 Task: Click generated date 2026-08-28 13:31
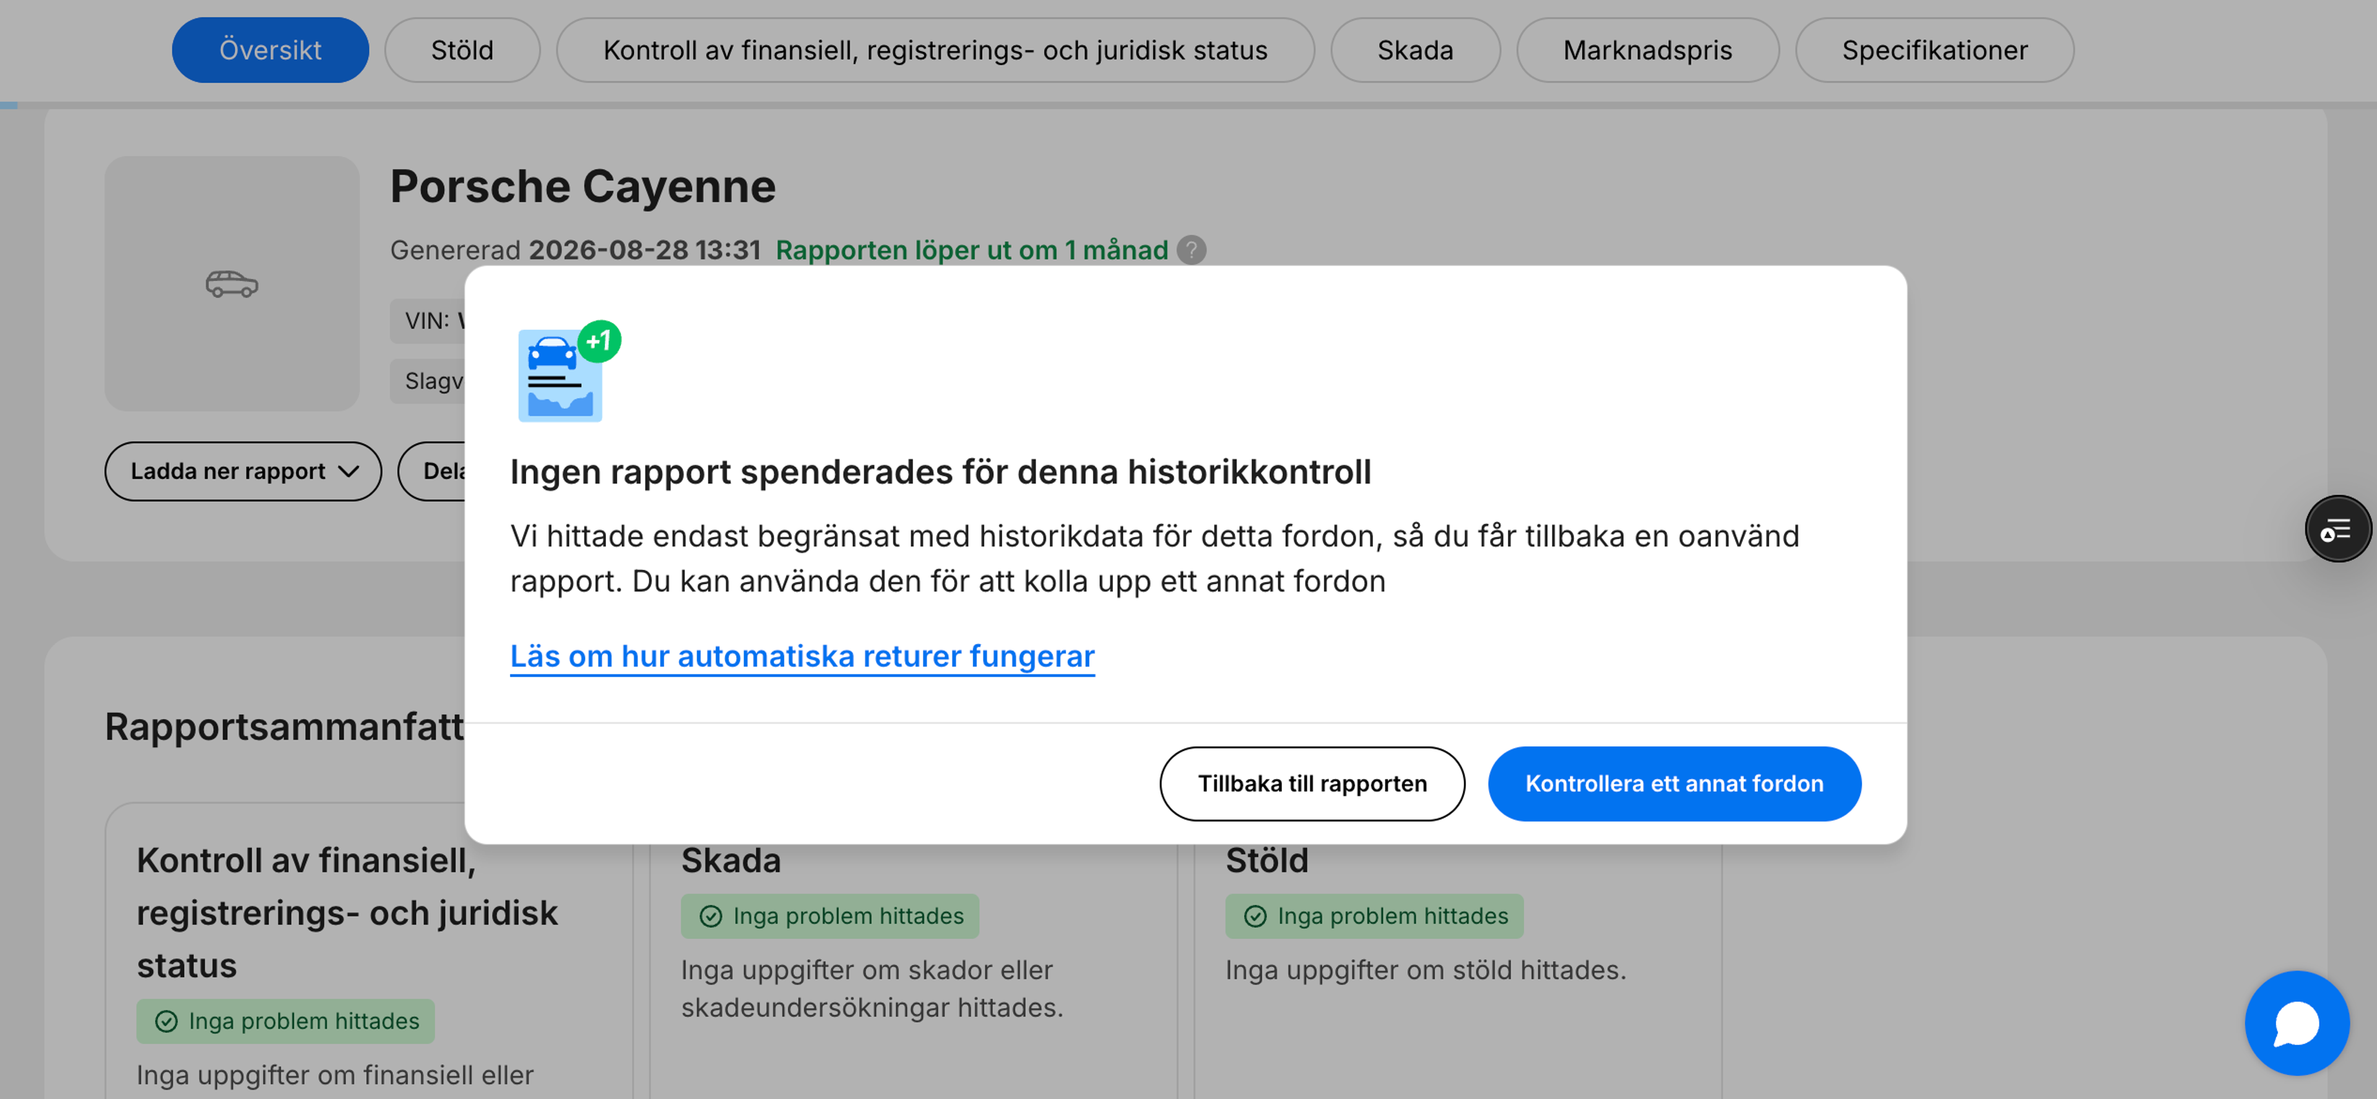point(644,250)
